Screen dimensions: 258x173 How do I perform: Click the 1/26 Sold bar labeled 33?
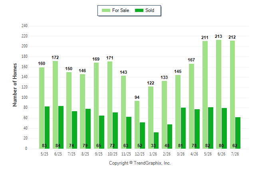point(156,140)
